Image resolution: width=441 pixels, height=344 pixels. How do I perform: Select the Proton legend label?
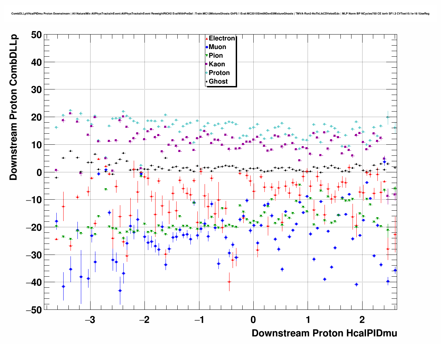pos(219,73)
